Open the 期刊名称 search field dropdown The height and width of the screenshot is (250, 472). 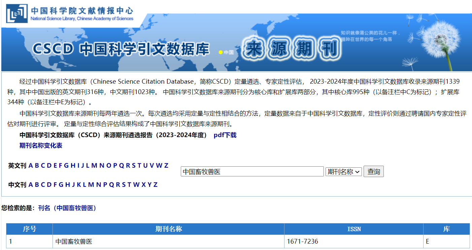pos(344,172)
